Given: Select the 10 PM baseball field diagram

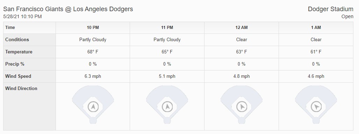Looking at the screenshot, I should 93,105.
